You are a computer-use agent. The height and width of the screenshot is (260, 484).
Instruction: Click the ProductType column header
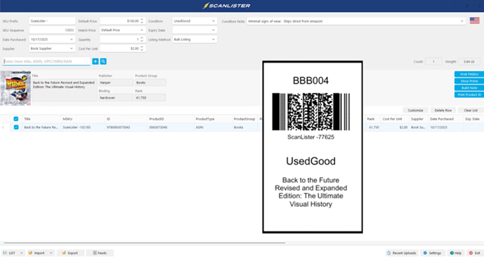212,119
